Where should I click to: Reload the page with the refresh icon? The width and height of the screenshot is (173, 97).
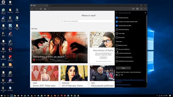coord(41,9)
